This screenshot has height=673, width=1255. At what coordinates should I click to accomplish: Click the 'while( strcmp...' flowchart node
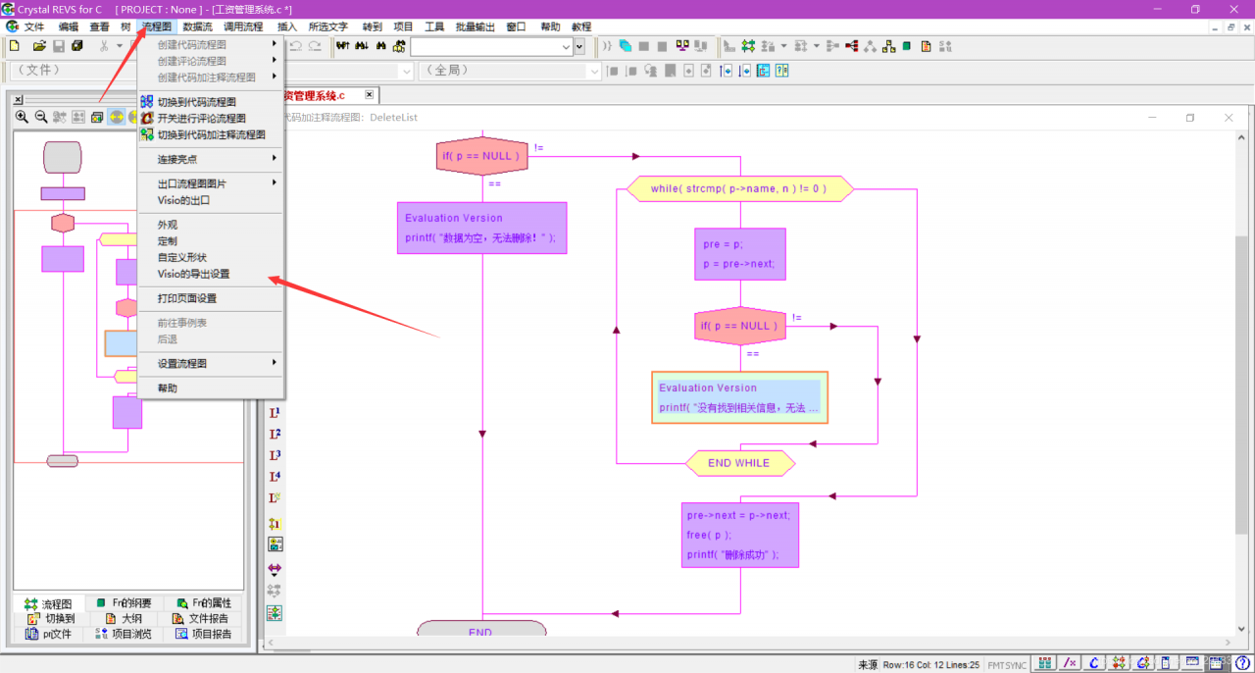(739, 188)
